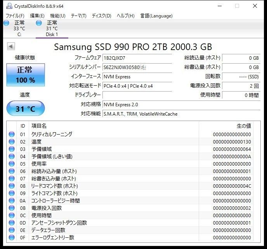This screenshot has width=267, height=249.
Task: Select the コントローラービジー時間 attribute name
Action: tap(55, 201)
